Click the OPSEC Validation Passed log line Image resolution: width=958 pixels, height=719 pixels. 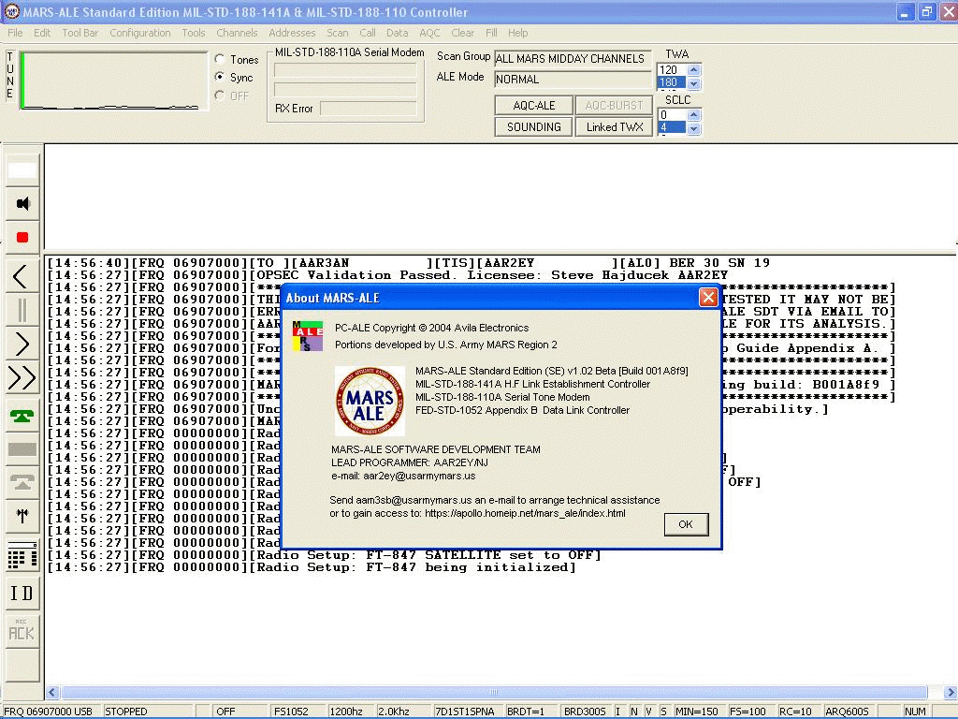387,275
